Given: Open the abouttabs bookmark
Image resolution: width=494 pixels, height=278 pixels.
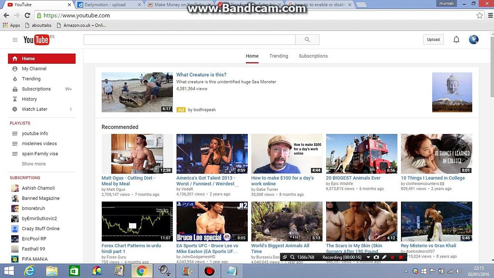Looking at the screenshot, I should (38, 25).
